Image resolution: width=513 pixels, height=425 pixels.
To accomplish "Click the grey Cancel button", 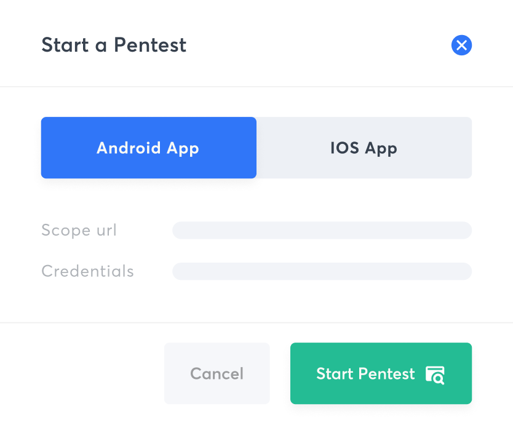I will click(x=217, y=373).
